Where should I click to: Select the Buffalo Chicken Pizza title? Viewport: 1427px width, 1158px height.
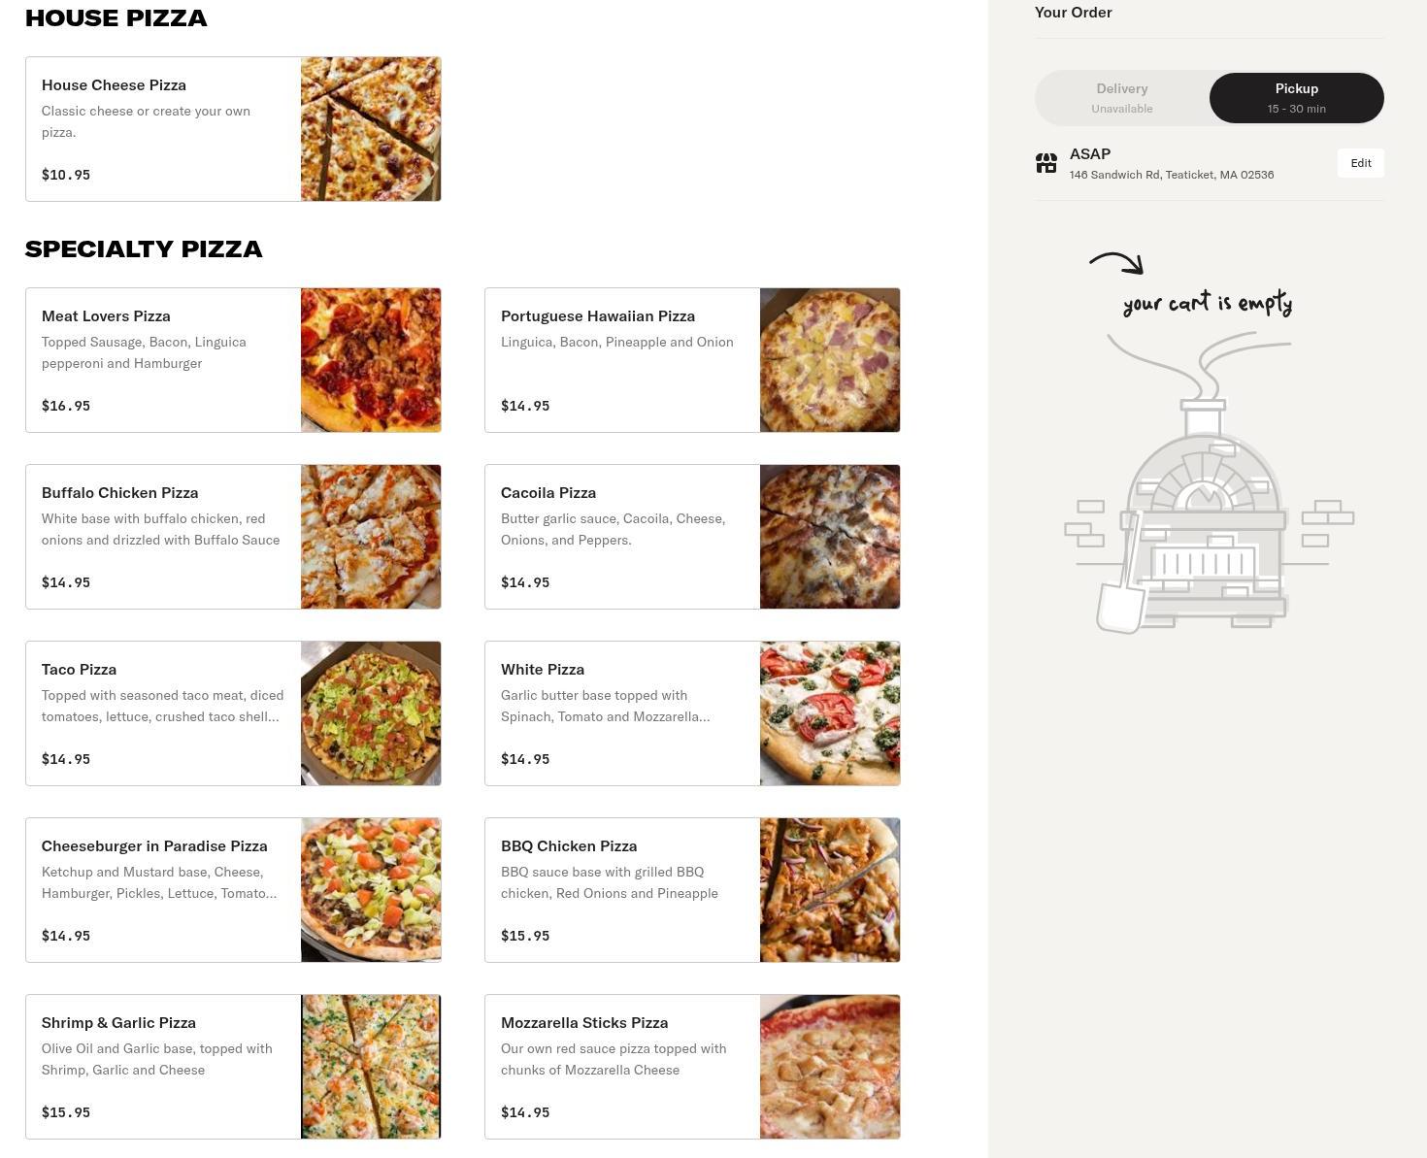coord(119,492)
